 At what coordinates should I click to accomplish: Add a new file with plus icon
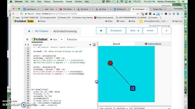(90, 45)
